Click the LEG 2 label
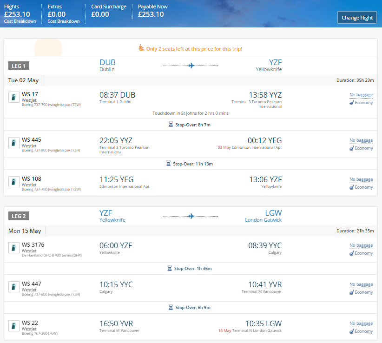The height and width of the screenshot is (343, 382). [19, 216]
